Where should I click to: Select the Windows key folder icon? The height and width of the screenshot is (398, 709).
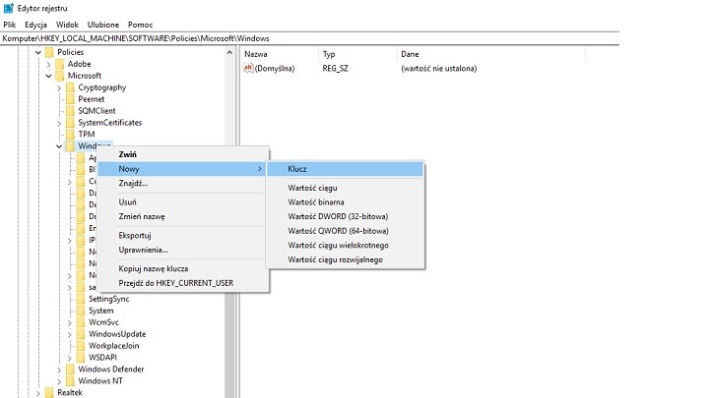point(70,146)
